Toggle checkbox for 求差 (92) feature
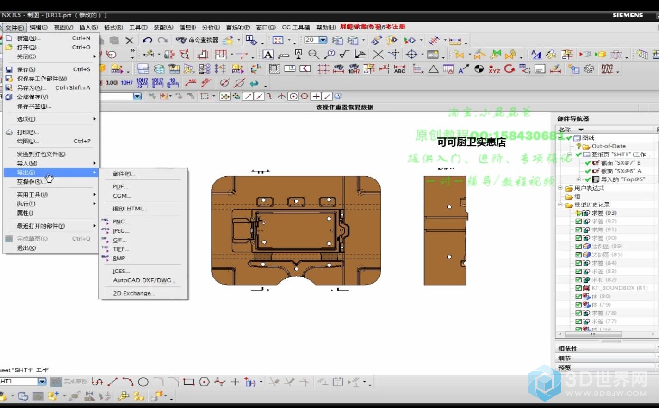 pos(578,222)
